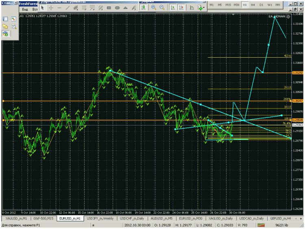Viewport: 305px width, 229px height.
Task: Open the Navigator panel star-folder icon
Action: 5,26
